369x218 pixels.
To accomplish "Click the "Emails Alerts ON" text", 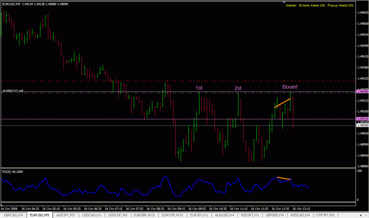I will [x=312, y=5].
